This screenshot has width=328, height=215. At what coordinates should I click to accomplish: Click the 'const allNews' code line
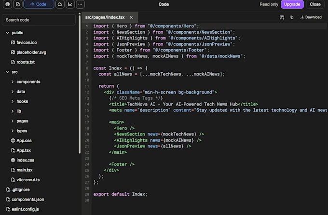coord(162,74)
